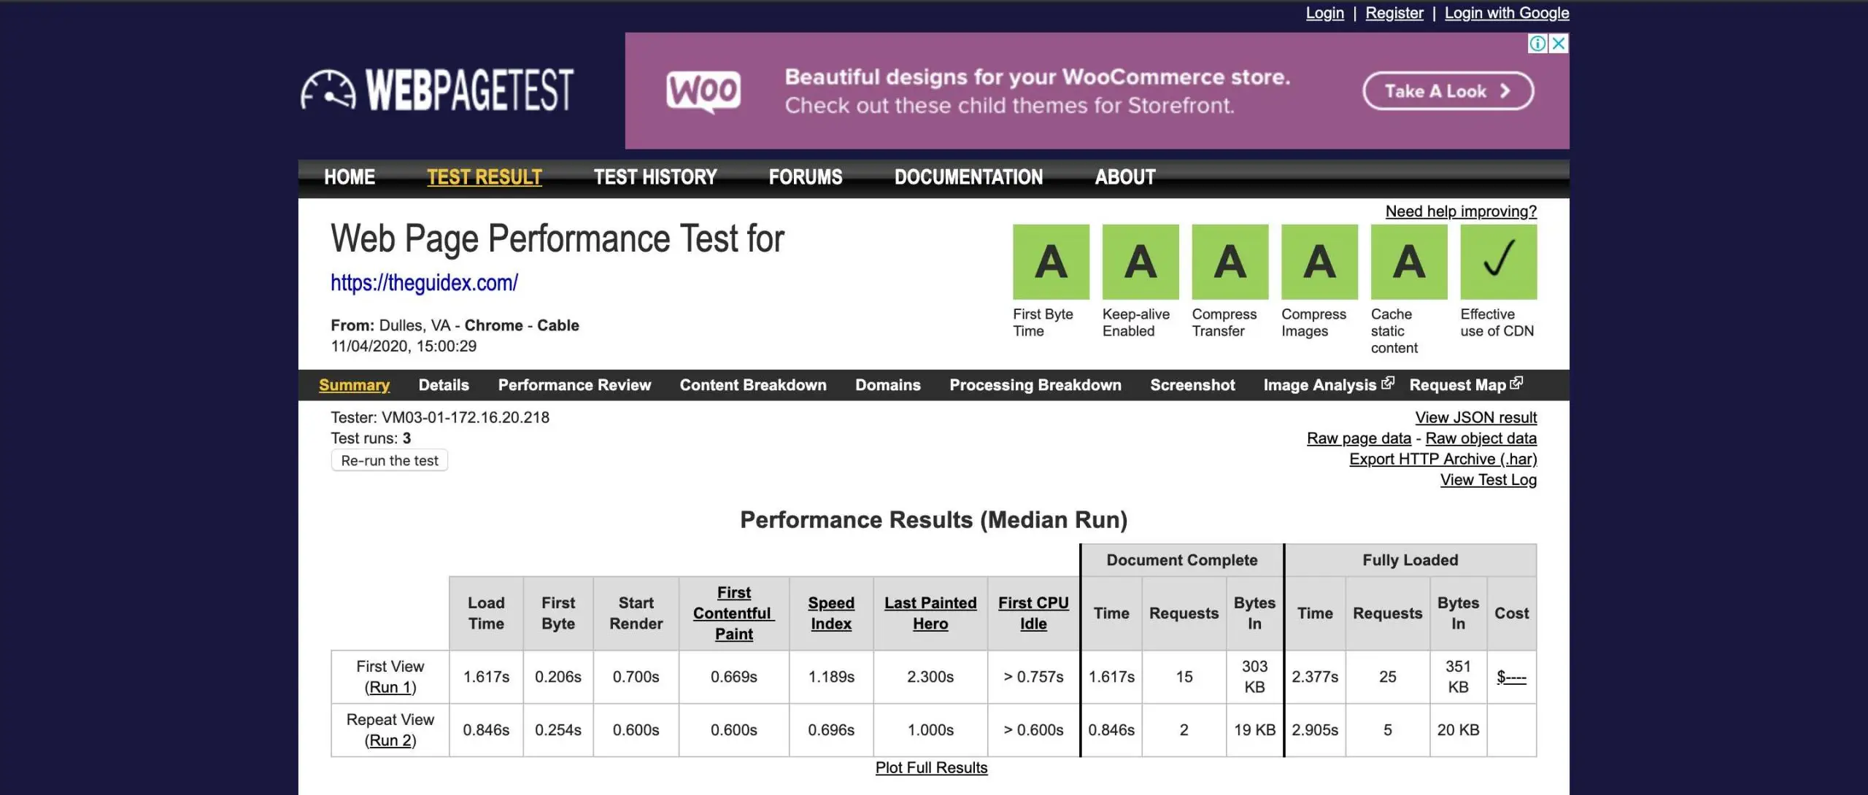
Task: Switch to the Details tab
Action: 444,385
